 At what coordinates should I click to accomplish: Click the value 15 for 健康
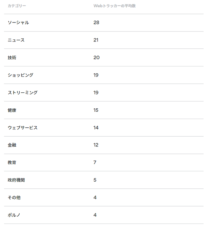[x=96, y=110]
